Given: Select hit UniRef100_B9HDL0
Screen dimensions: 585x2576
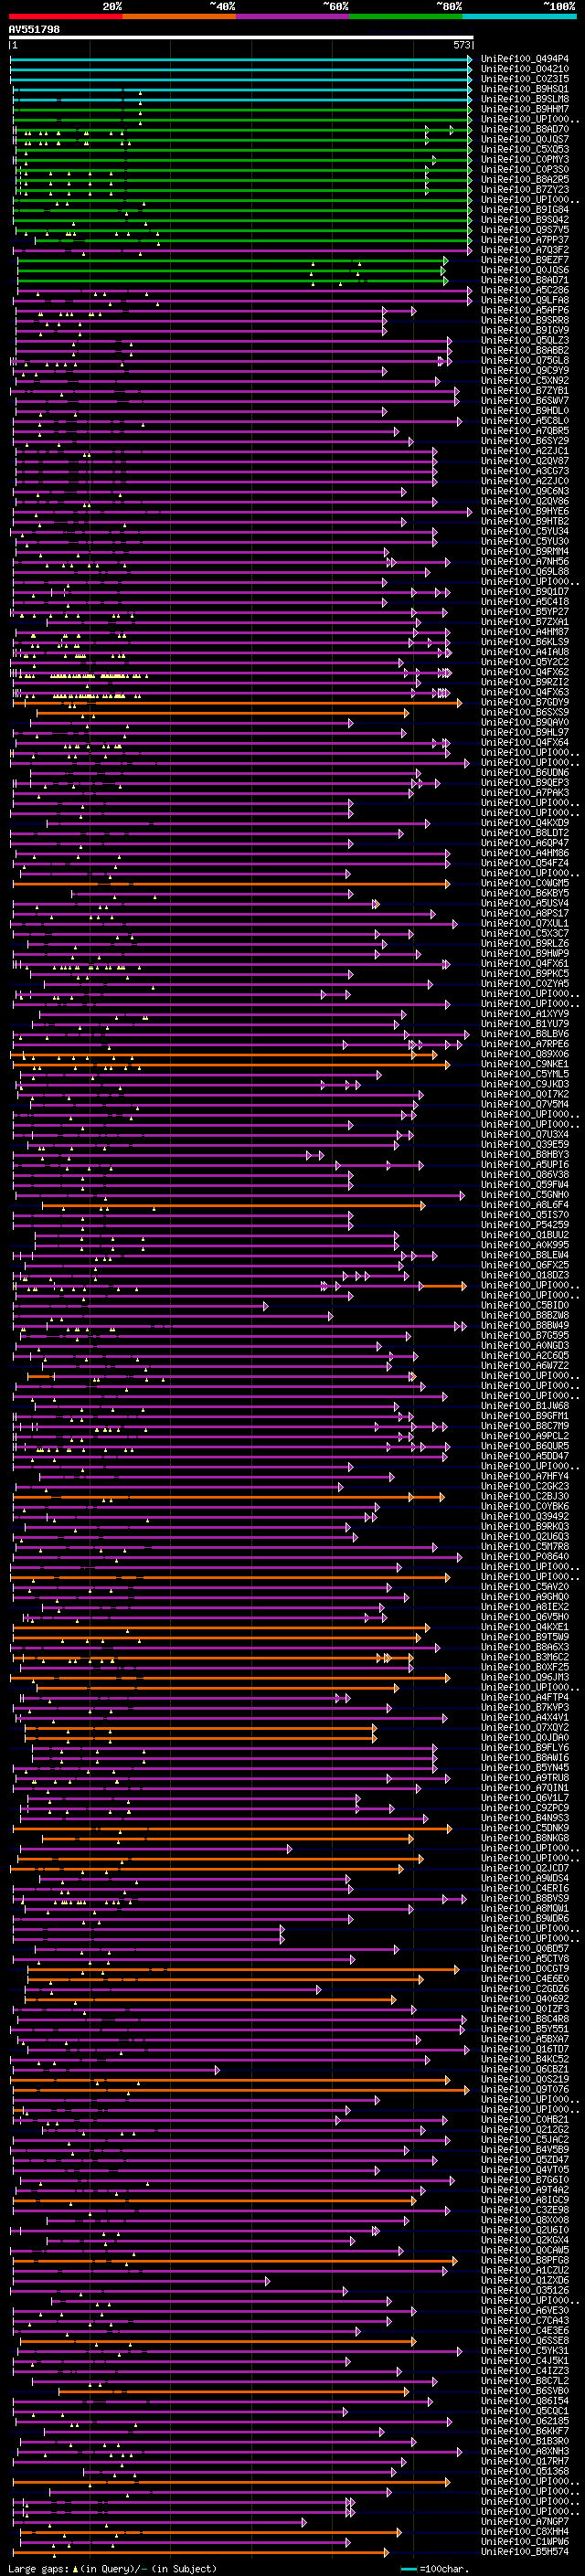Looking at the screenshot, I should [x=525, y=411].
